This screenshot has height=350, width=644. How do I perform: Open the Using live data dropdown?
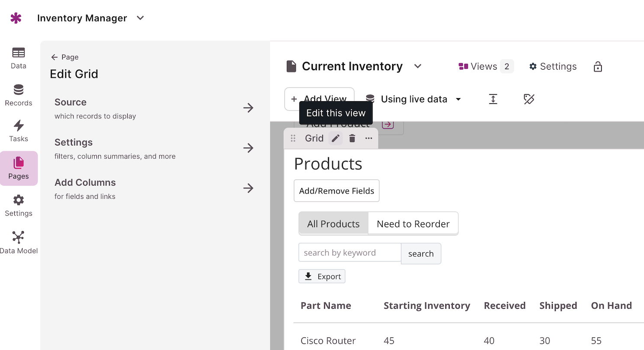[x=413, y=99]
